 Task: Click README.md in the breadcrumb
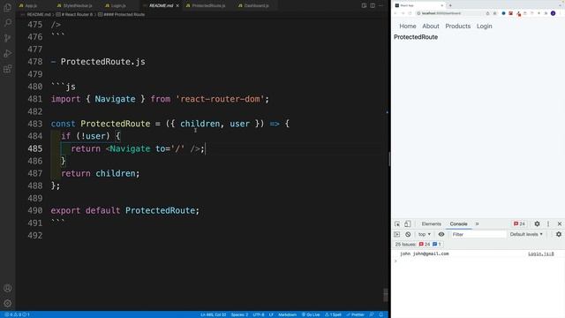(39, 15)
